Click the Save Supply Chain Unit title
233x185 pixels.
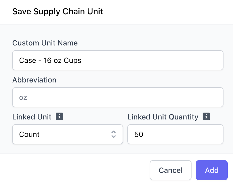pyautogui.click(x=58, y=12)
